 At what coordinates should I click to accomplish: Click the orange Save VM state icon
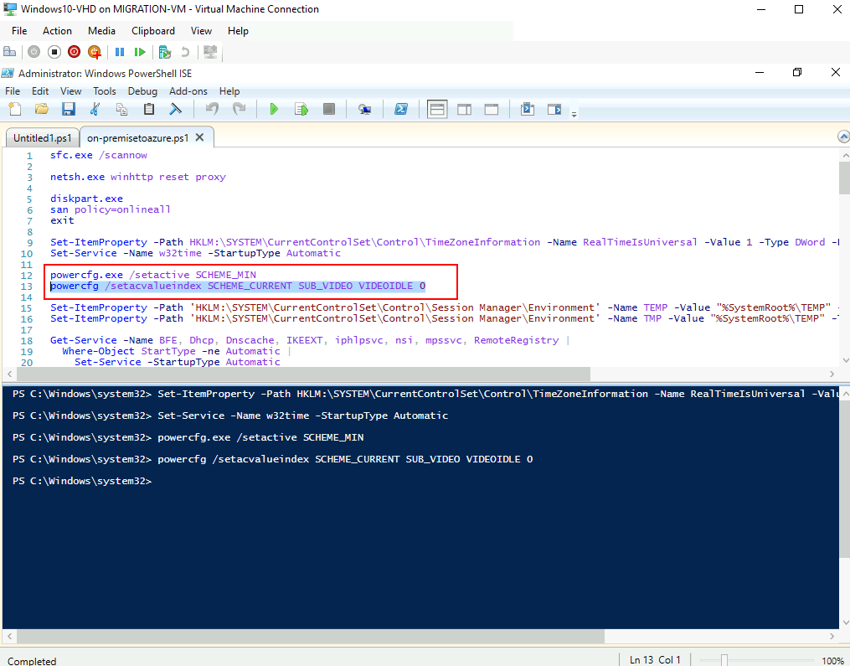click(x=95, y=52)
